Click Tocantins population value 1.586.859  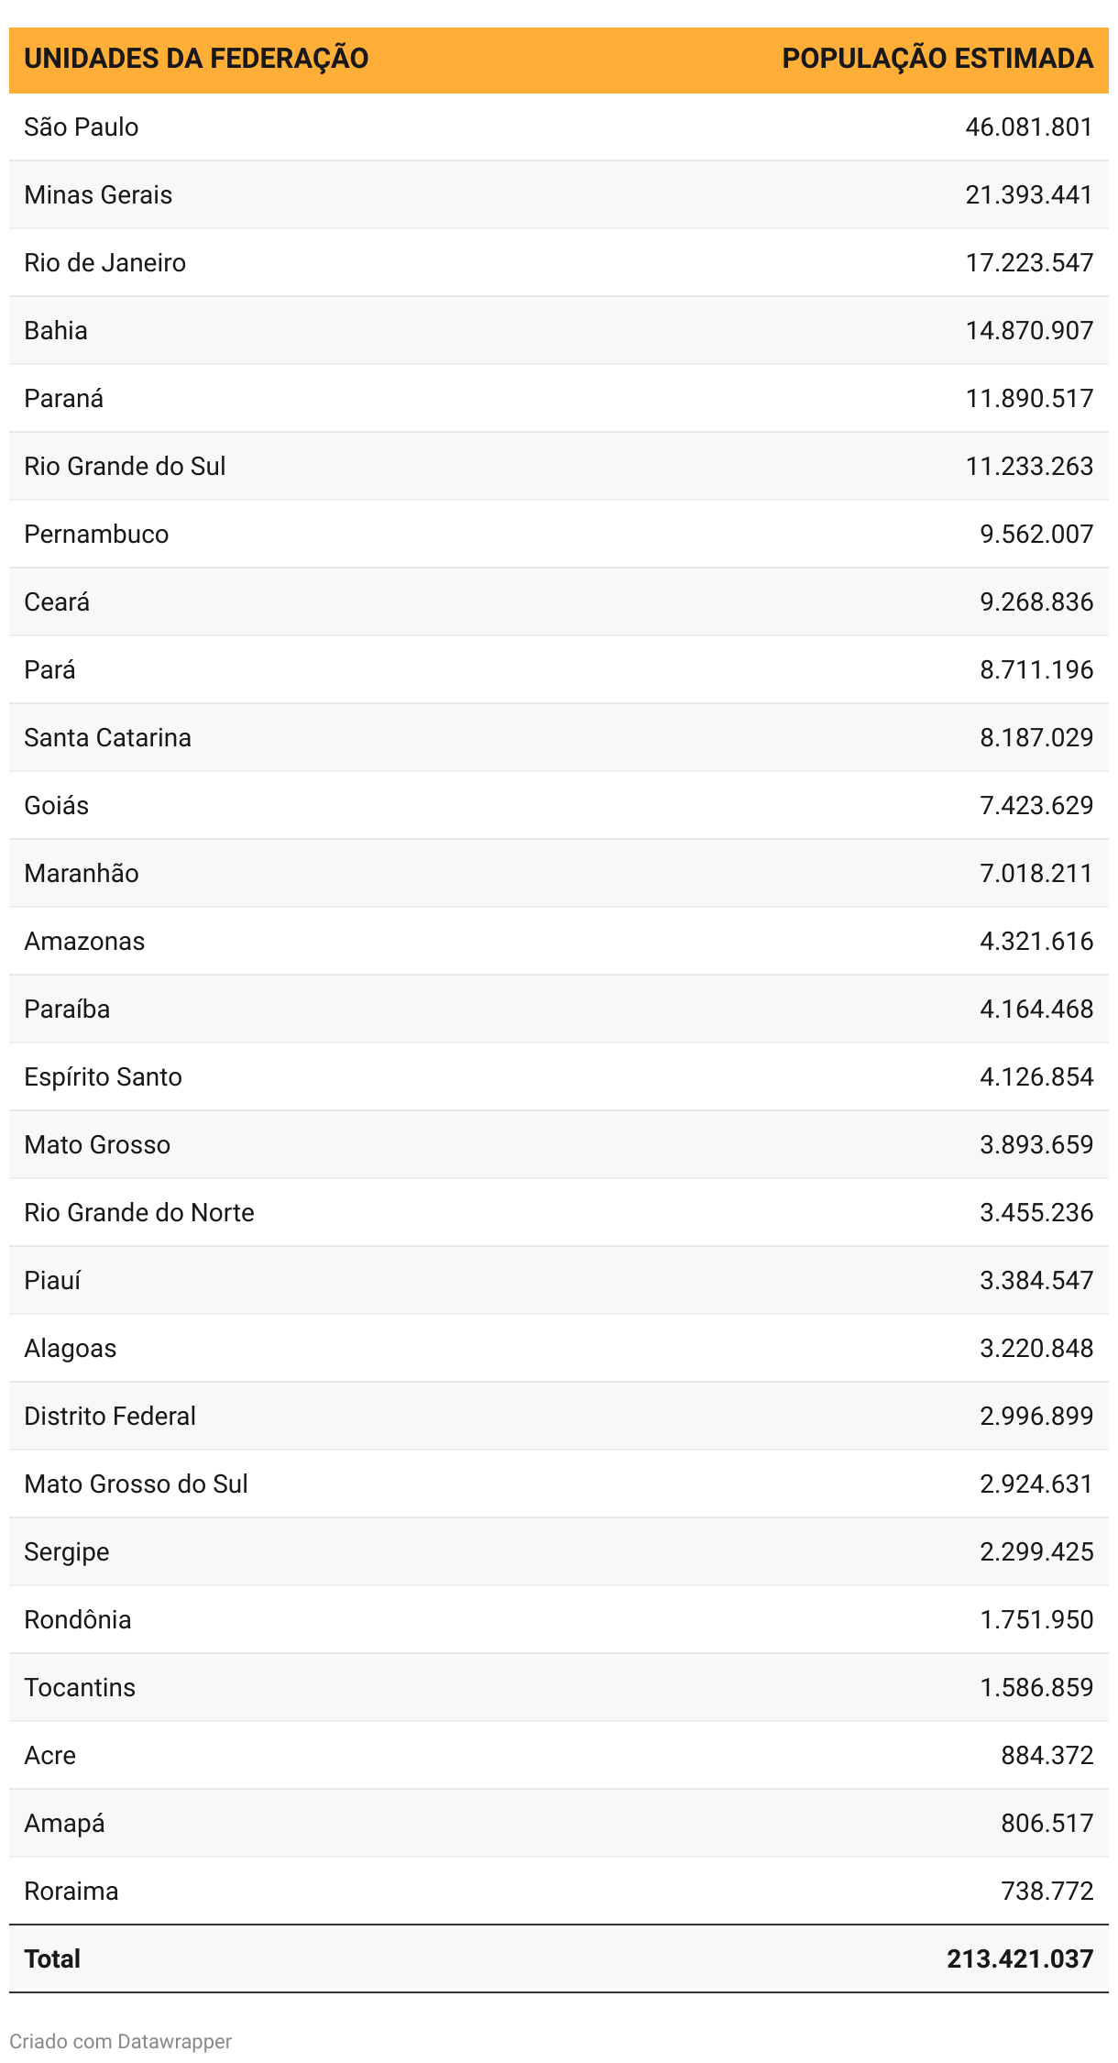(x=1036, y=1688)
